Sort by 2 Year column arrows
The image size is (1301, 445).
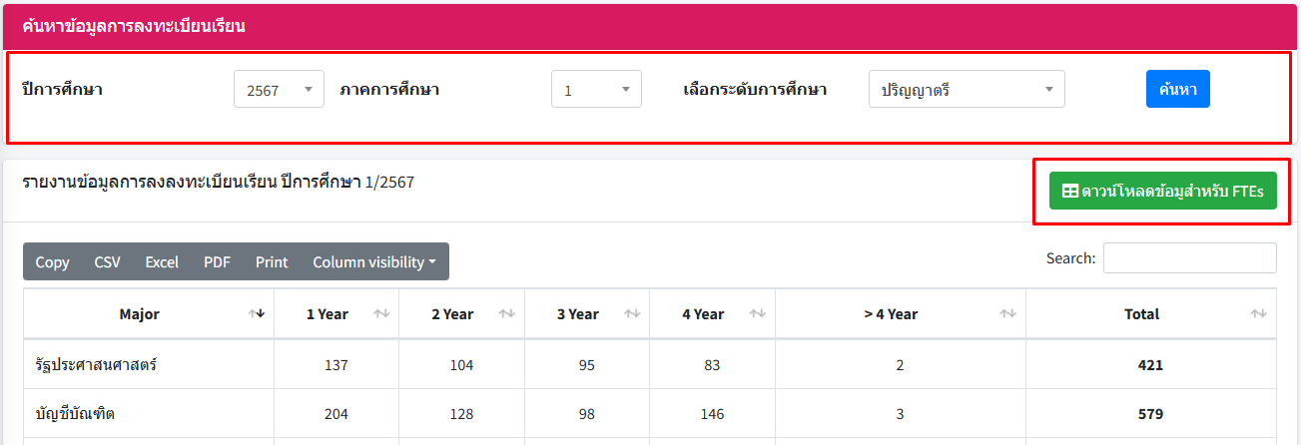pos(507,314)
